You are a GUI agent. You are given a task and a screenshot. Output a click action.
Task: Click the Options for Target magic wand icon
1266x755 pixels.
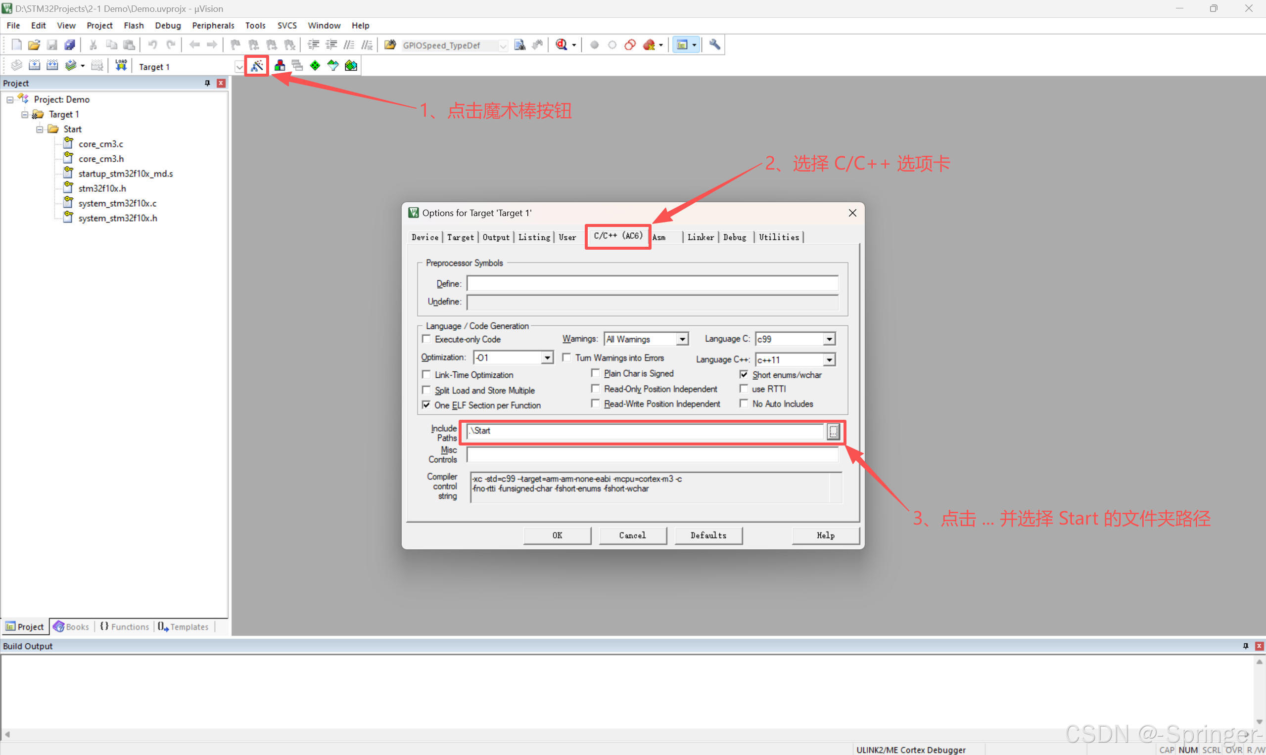tap(257, 66)
